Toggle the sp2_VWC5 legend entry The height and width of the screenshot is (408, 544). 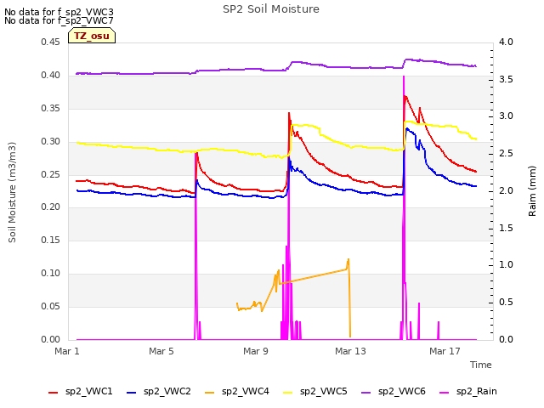coord(315,391)
